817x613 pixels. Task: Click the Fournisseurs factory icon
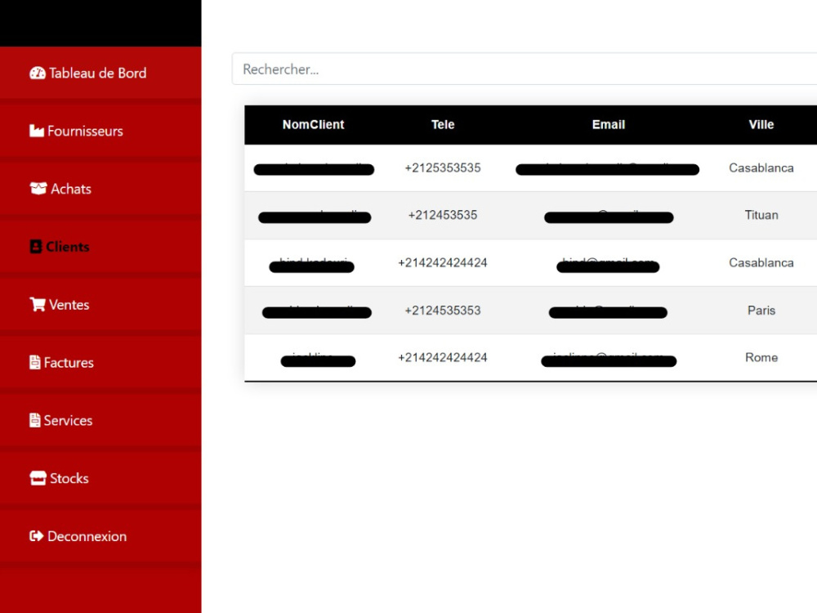click(37, 131)
